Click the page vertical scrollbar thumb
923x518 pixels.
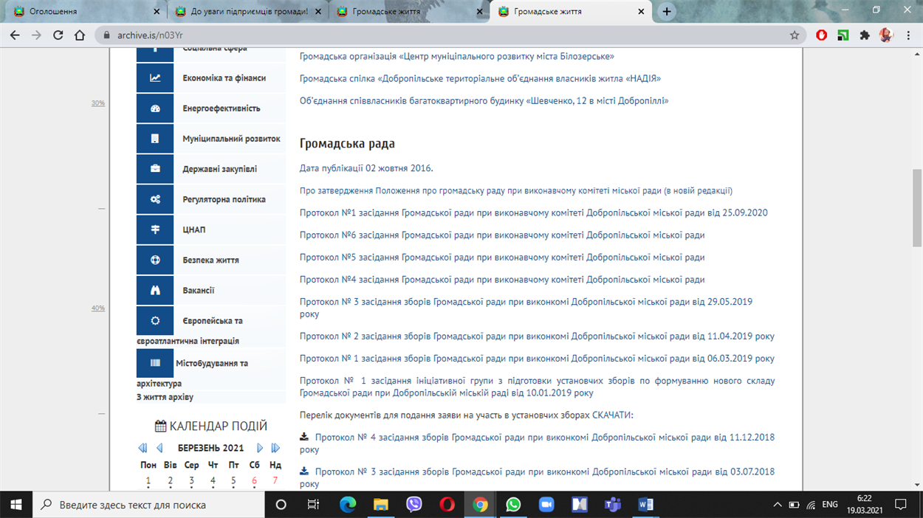[917, 208]
